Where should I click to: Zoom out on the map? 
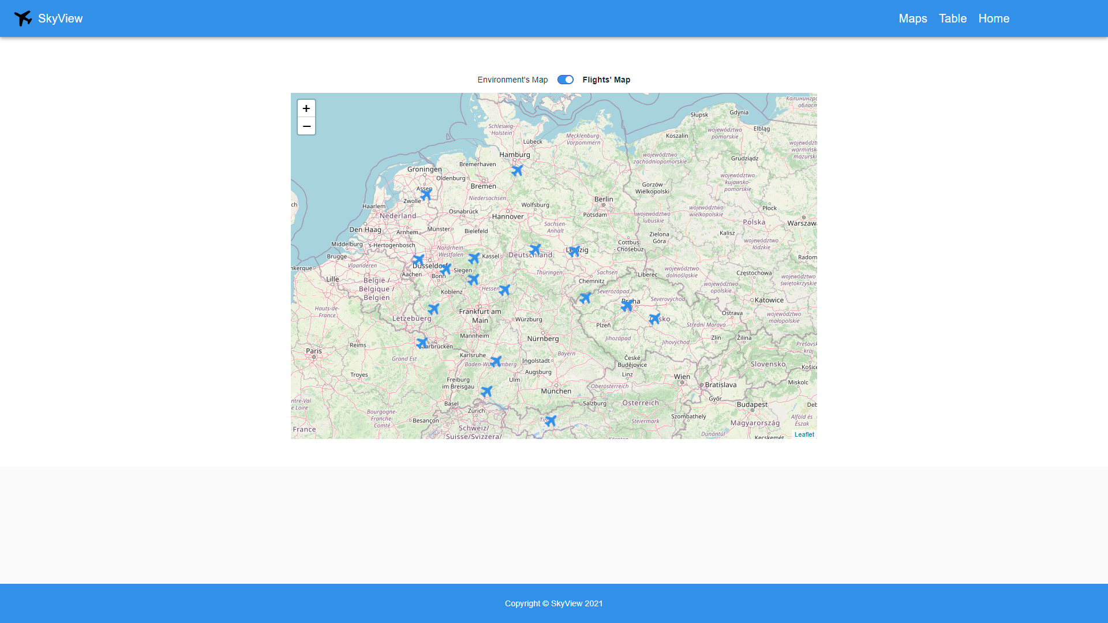(x=306, y=126)
